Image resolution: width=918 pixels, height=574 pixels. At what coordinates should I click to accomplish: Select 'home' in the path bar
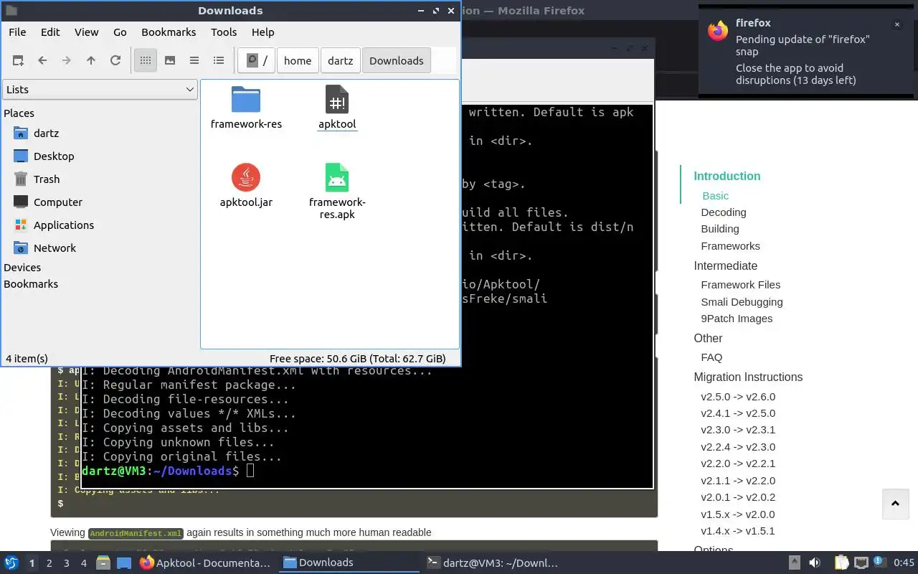coord(298,61)
